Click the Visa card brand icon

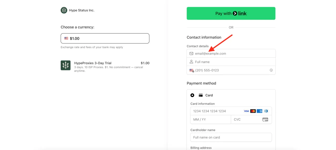(246, 111)
